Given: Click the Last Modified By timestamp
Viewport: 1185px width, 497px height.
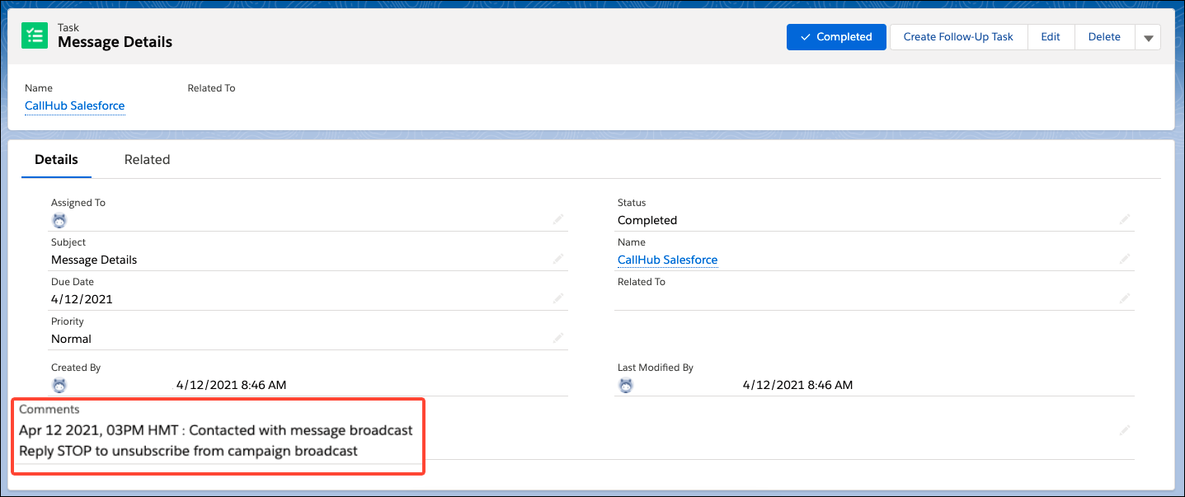Looking at the screenshot, I should pos(798,385).
